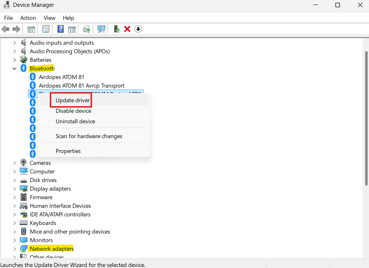Open the Properties toolbar icon
This screenshot has height=268, width=369.
pos(46,29)
